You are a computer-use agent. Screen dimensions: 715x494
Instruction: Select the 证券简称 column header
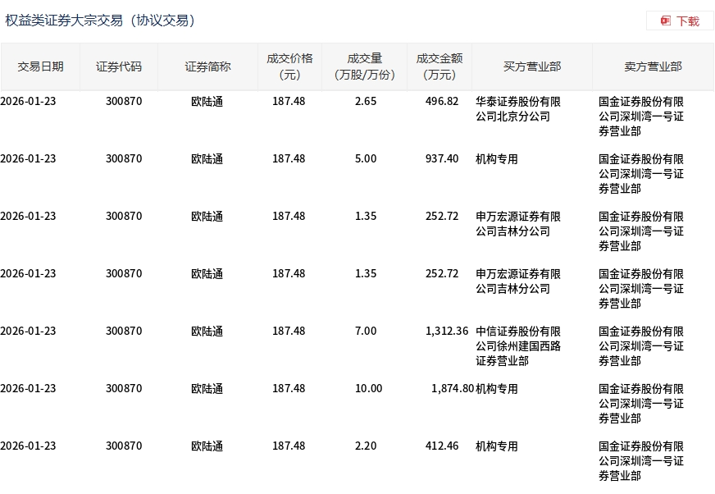coord(207,66)
